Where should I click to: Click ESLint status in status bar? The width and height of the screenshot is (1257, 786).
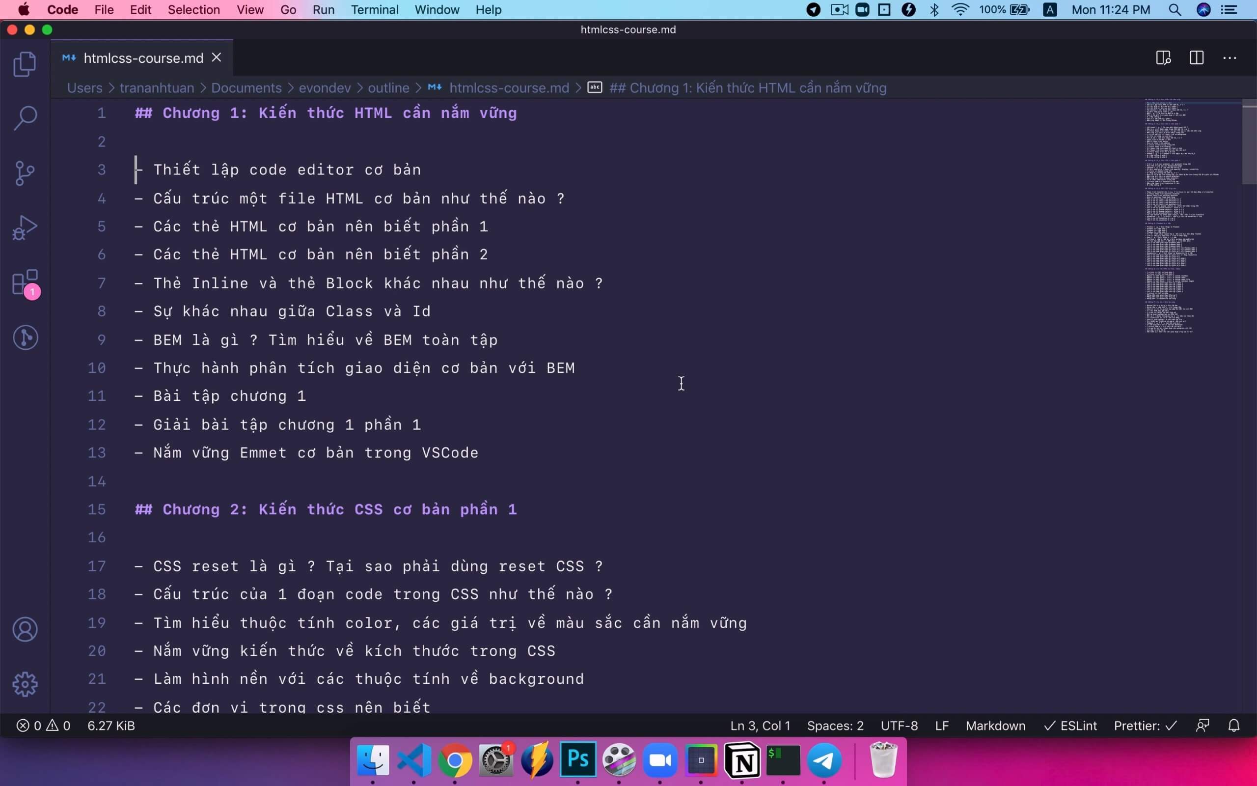[1070, 726]
